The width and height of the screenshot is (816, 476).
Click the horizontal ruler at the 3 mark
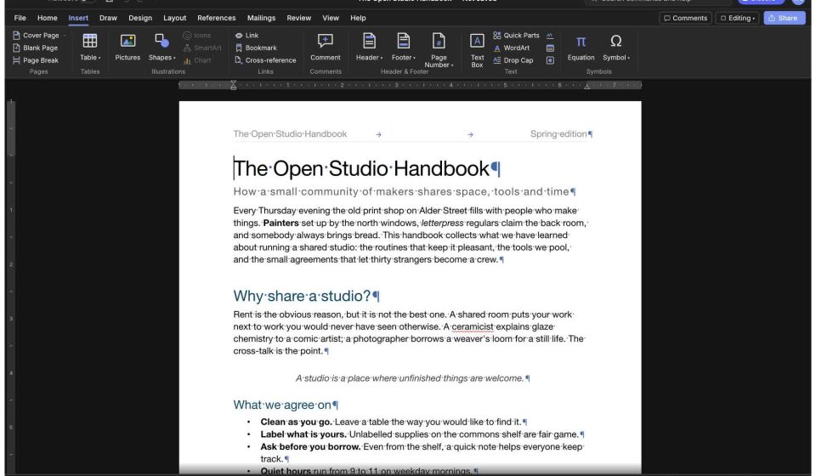397,85
